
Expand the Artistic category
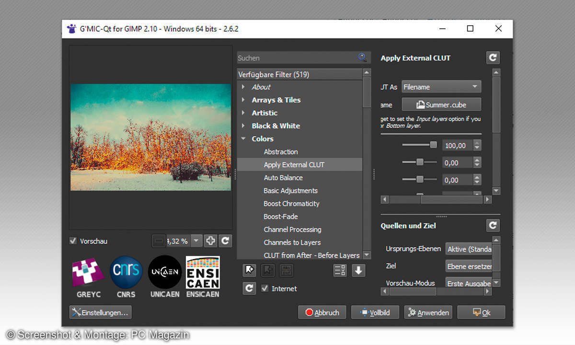point(243,113)
